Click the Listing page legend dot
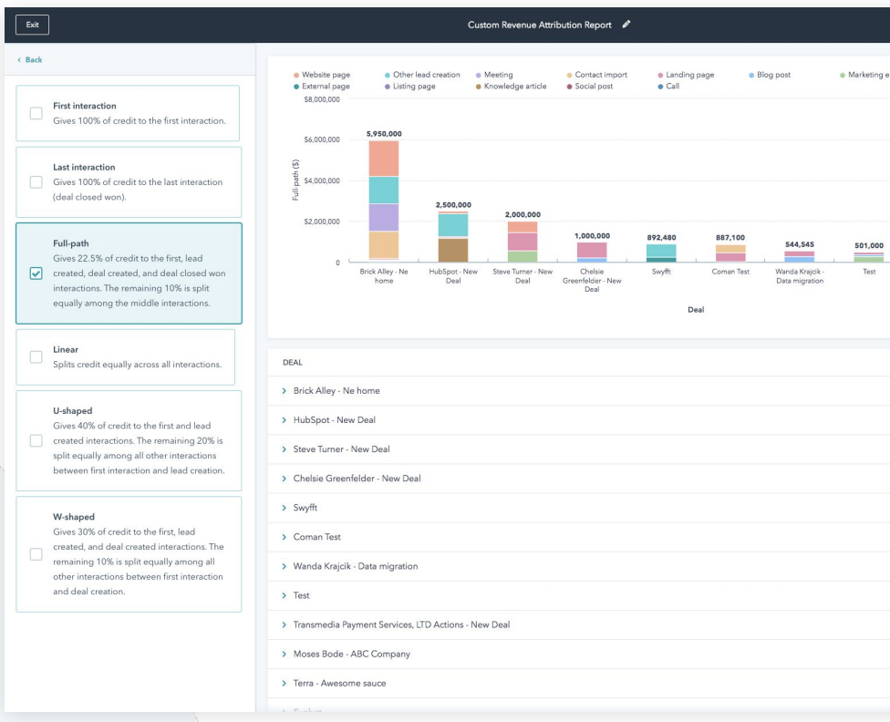 click(388, 87)
